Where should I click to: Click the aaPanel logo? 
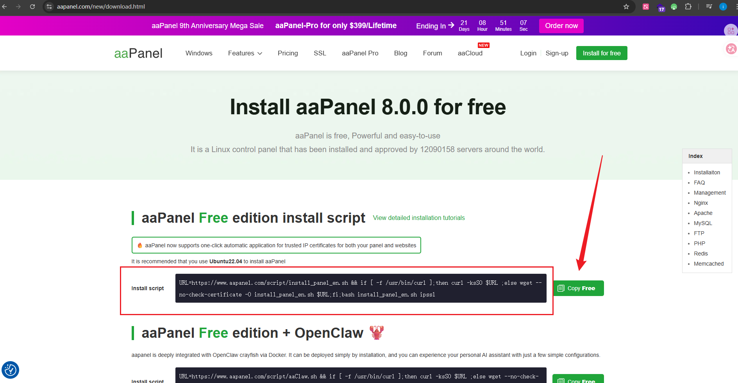pyautogui.click(x=138, y=53)
